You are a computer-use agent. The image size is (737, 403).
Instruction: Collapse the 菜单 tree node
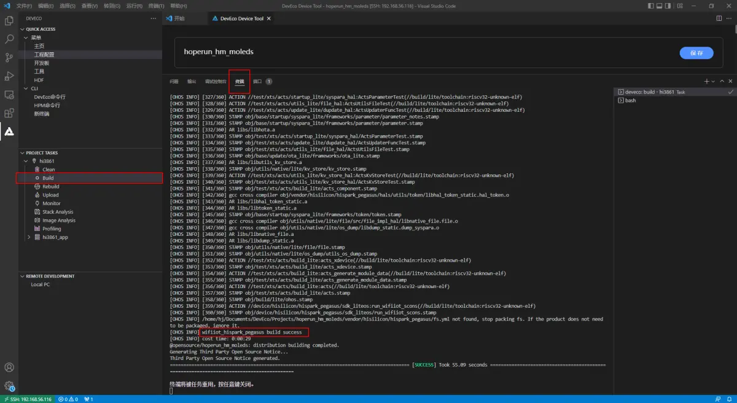pos(27,37)
